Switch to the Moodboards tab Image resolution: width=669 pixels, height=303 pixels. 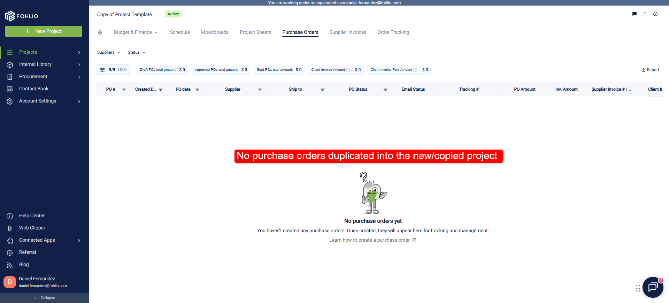click(x=215, y=32)
